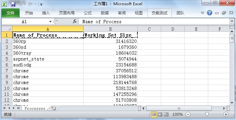Minimize the workbook window inside ribbon

pos(217,13)
